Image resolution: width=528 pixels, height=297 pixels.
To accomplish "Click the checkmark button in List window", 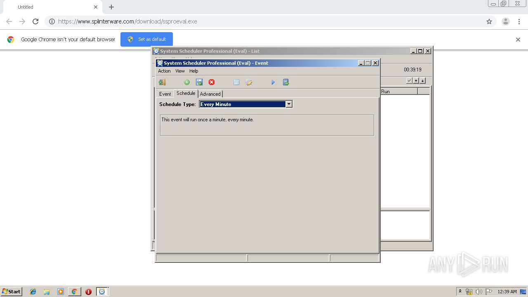I will click(x=409, y=80).
